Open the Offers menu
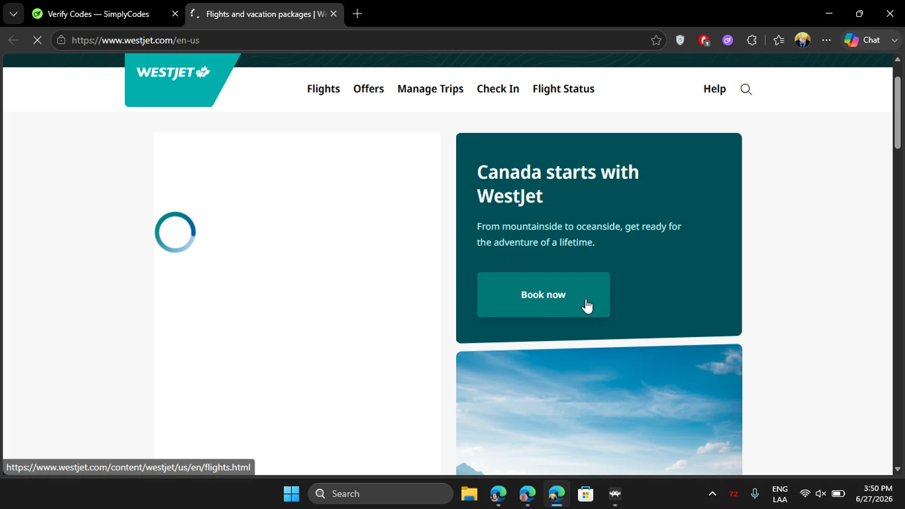 pyautogui.click(x=369, y=89)
